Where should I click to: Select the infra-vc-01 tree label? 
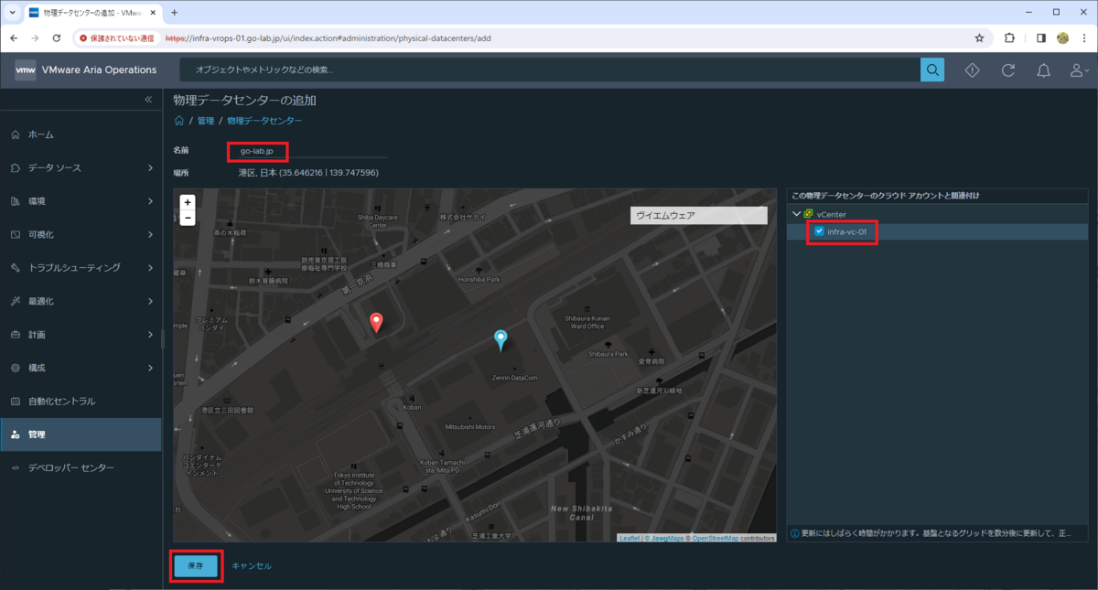click(x=846, y=232)
